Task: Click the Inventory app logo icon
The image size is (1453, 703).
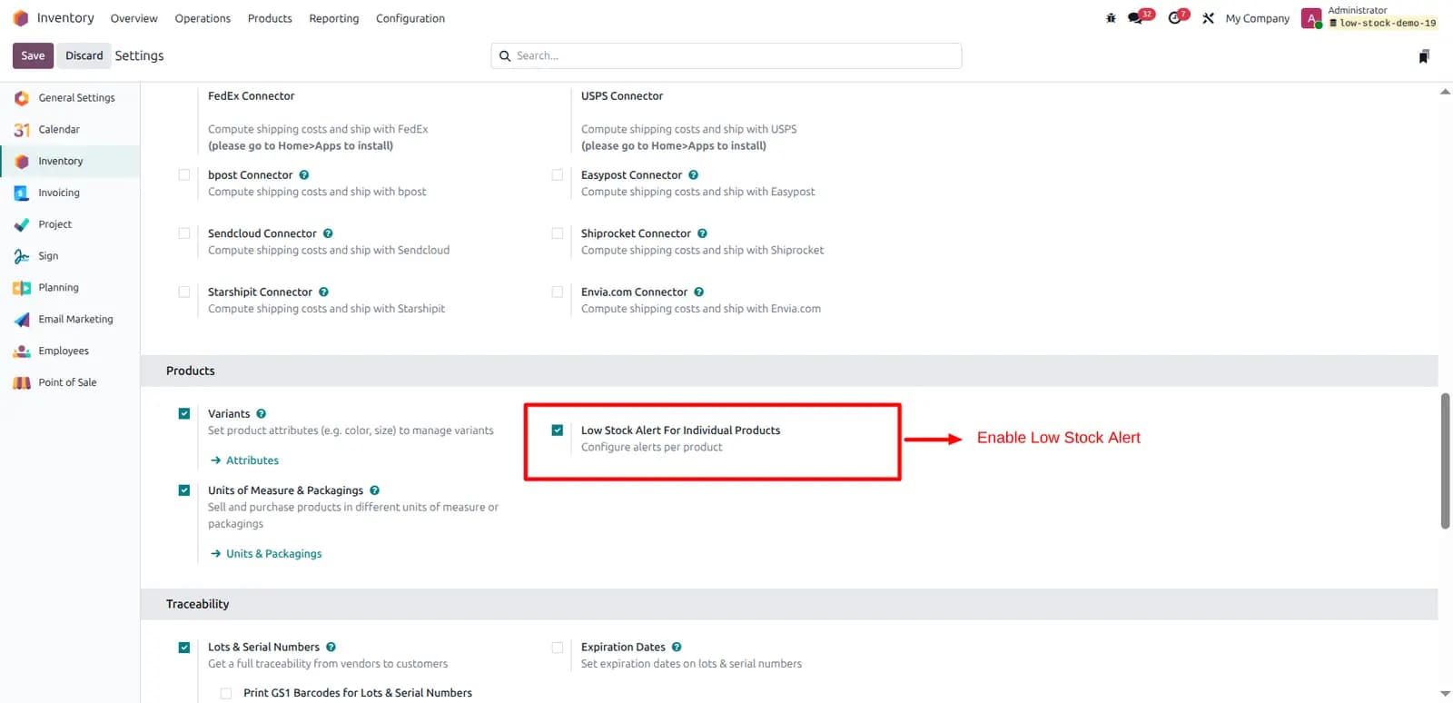Action: click(21, 18)
